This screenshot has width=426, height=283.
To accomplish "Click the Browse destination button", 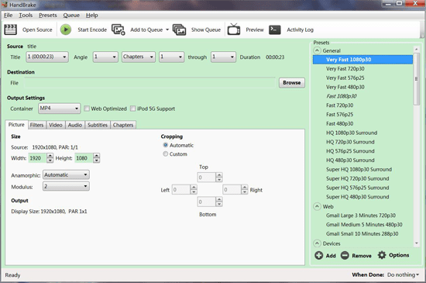I will (292, 83).
